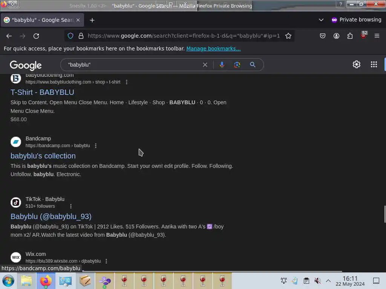This screenshot has width=386, height=289.
Task: Open the Manage bookmarks link
Action: click(213, 49)
